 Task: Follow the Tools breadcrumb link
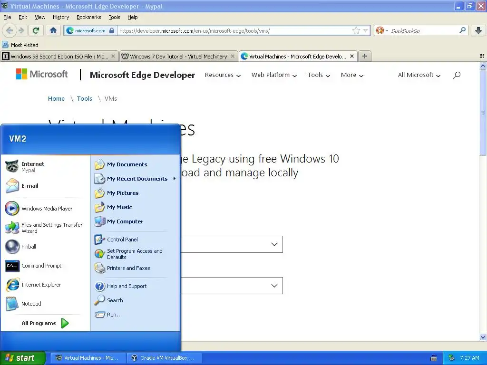(85, 99)
